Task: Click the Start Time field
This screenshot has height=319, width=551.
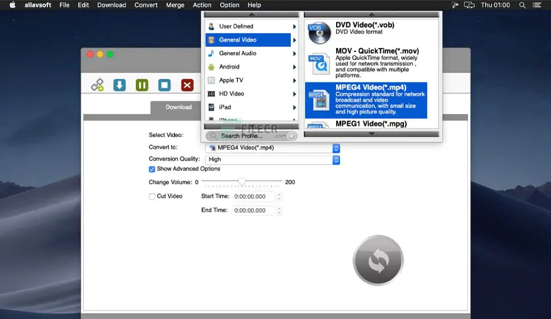Action: pos(254,197)
